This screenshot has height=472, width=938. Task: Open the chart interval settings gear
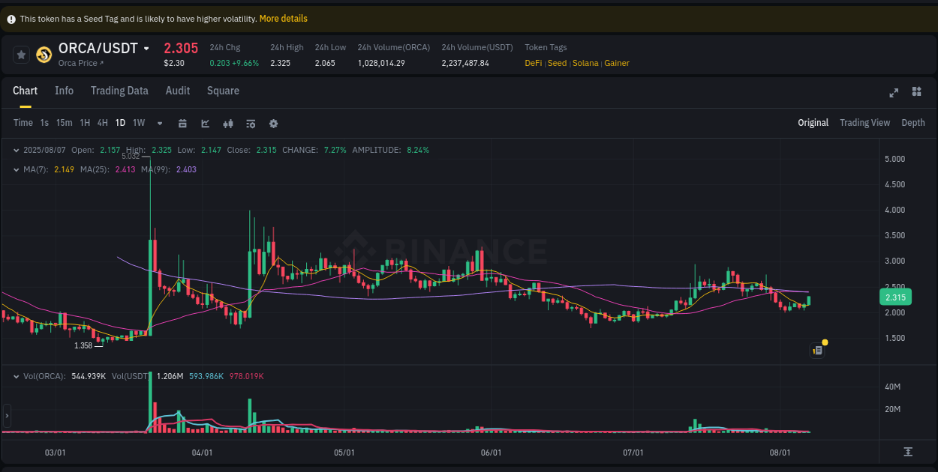(273, 123)
